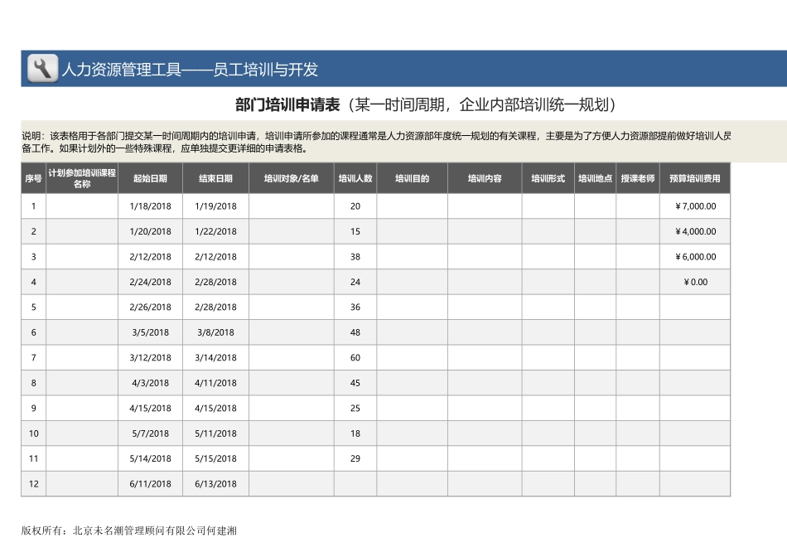
Task: Click start date cell 6/11/2018
Action: pos(150,484)
